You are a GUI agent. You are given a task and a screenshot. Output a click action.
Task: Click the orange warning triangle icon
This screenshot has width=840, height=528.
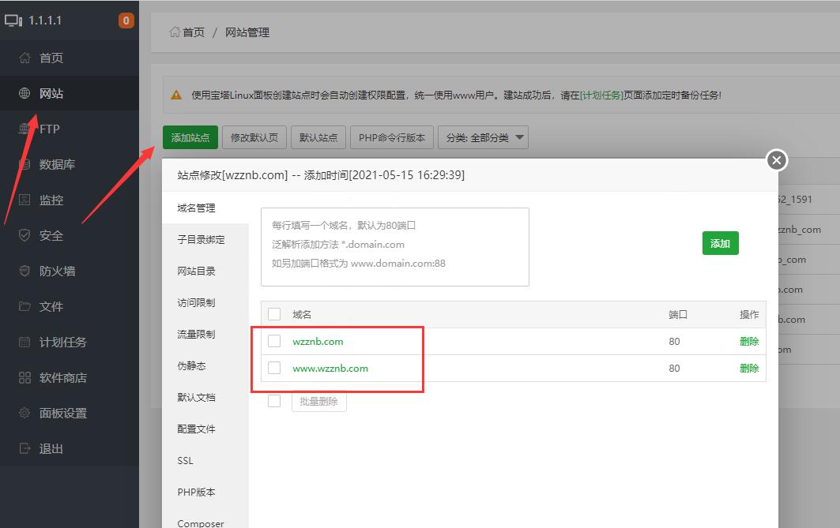(x=176, y=95)
